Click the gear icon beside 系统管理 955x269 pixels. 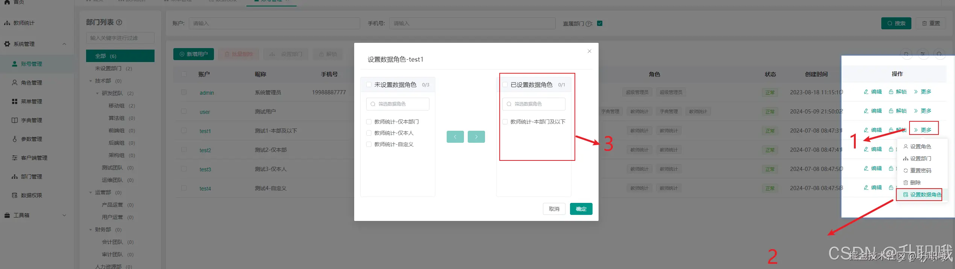point(7,44)
